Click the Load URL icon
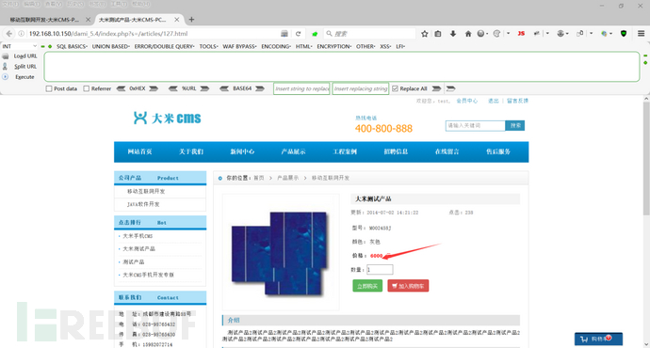Screen dimensions: 650x348 [6, 55]
